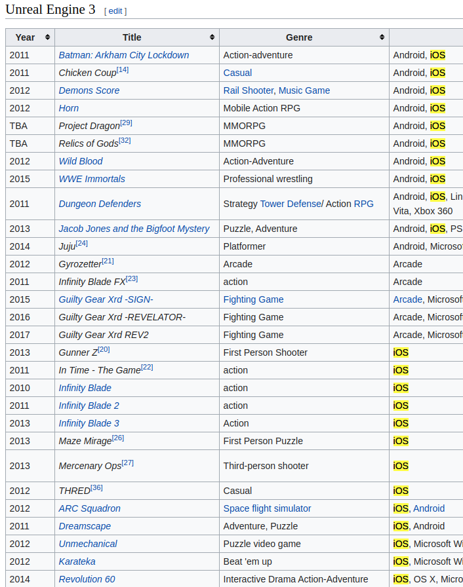
Task: Select the Guilty Gear Xrd -REVELATOR- title cell
Action: (137, 317)
